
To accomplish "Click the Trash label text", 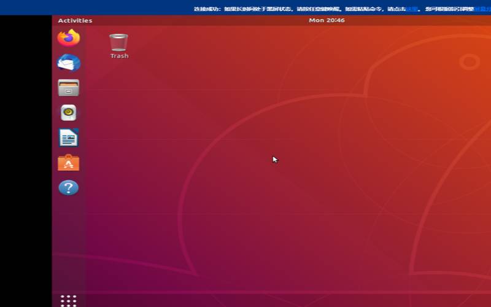I will (119, 56).
